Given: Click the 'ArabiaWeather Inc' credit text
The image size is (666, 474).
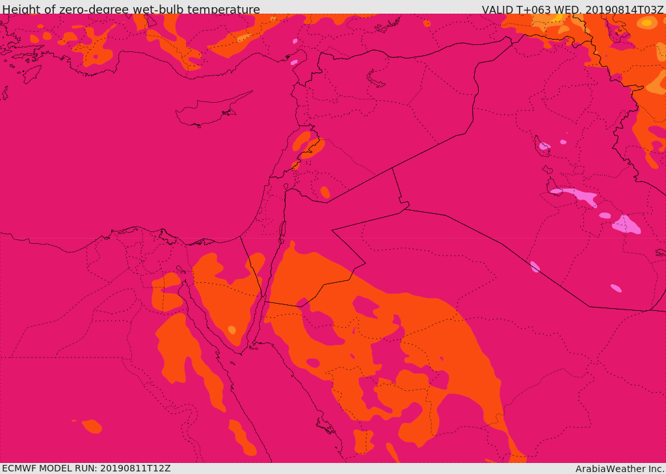Looking at the screenshot, I should (620, 469).
